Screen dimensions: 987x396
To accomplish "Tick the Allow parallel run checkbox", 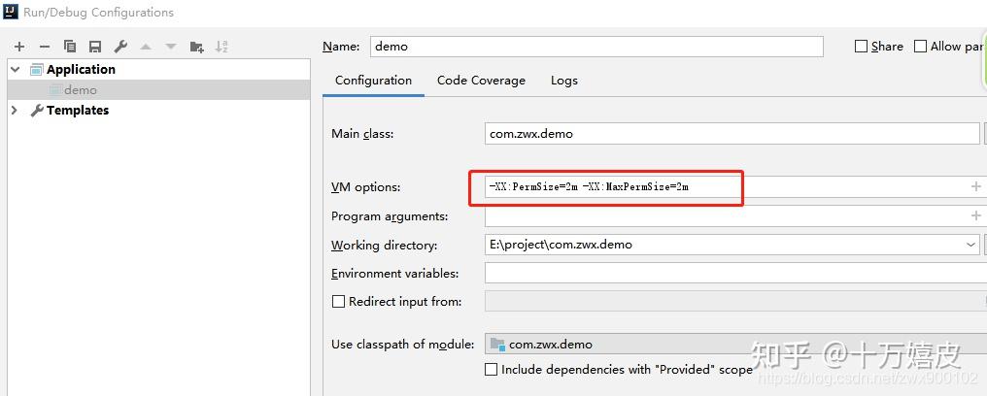I will 921,47.
